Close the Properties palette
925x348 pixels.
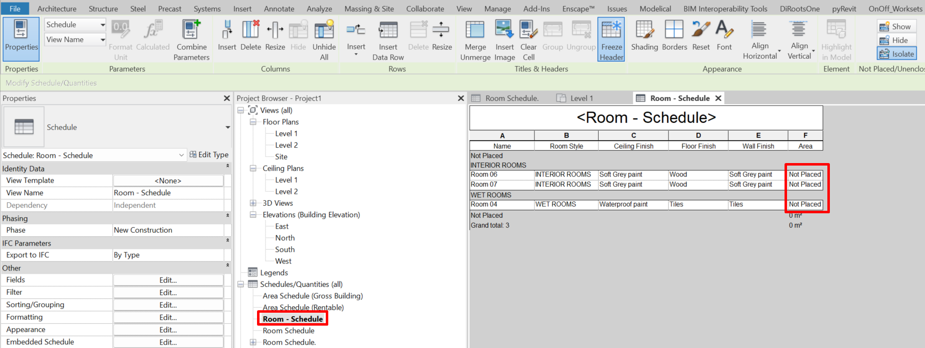[x=227, y=98]
